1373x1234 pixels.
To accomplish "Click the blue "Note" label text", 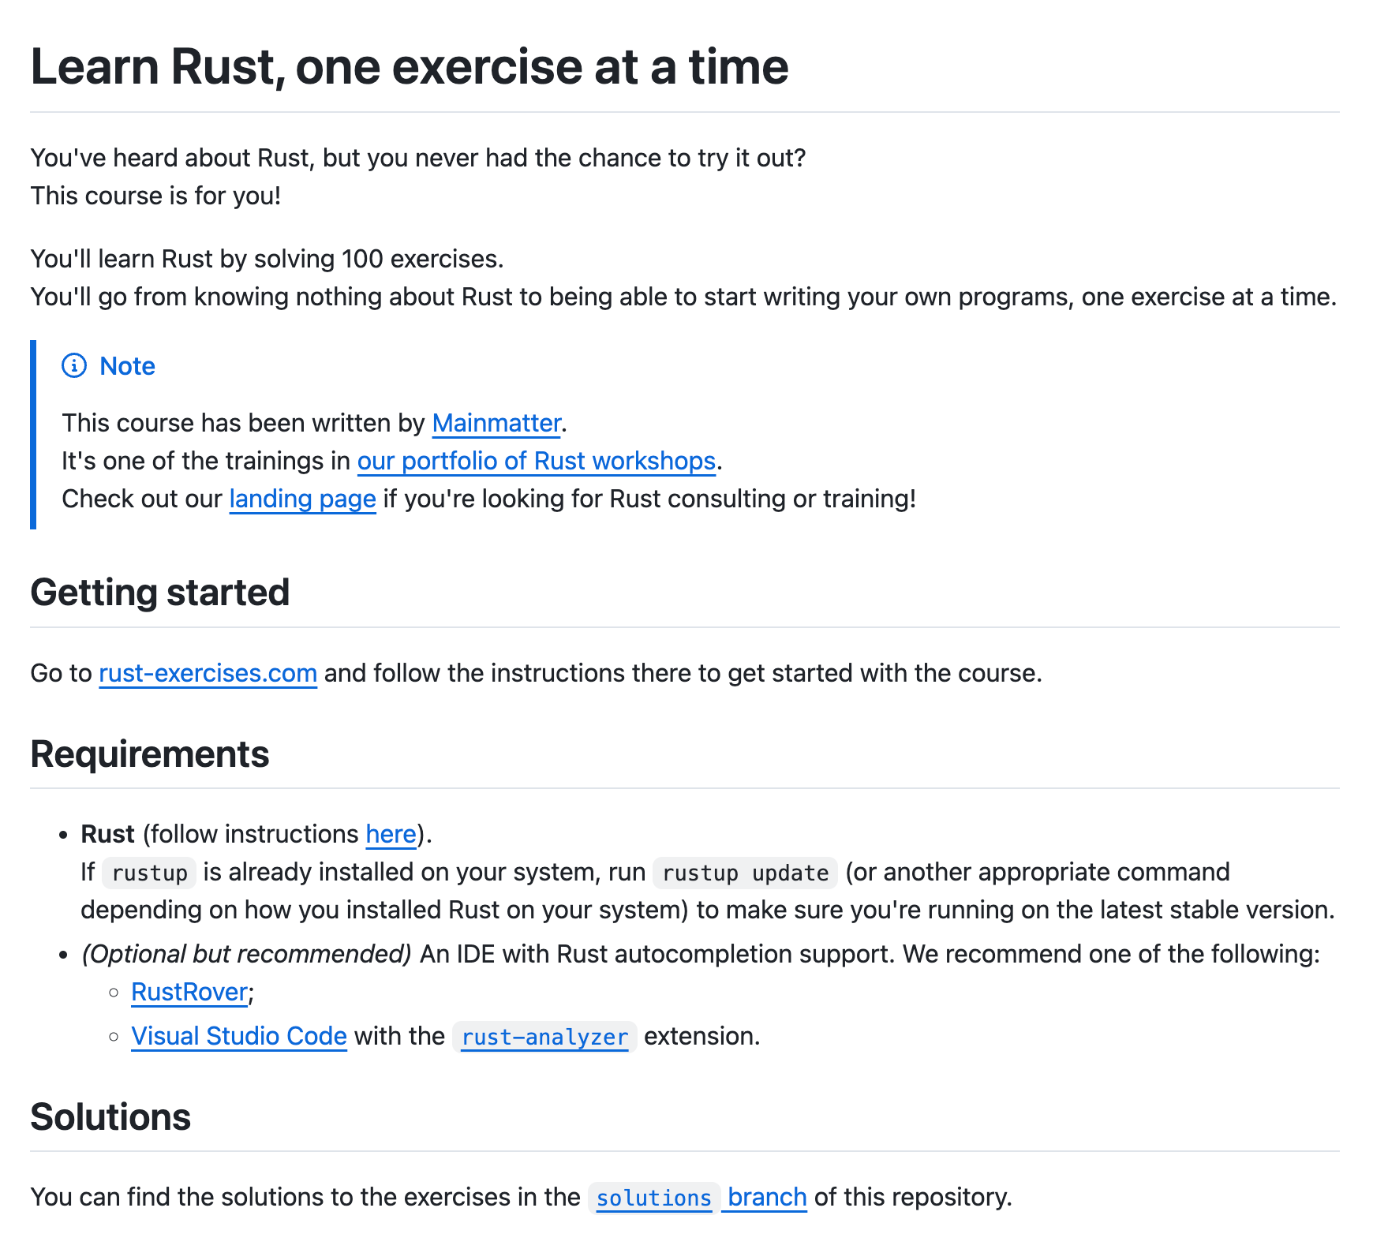I will click(127, 367).
